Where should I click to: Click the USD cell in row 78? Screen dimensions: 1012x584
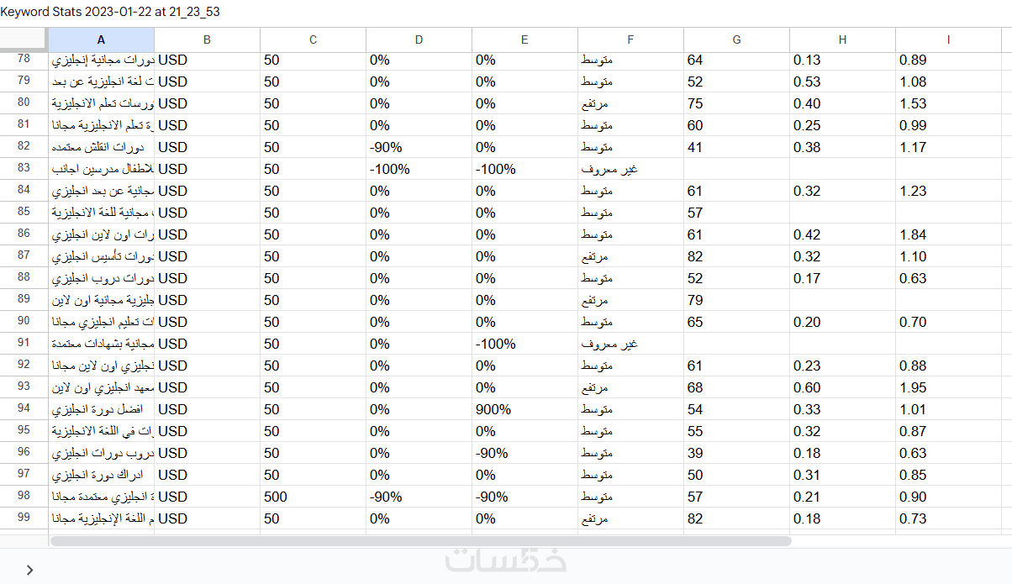[x=207, y=60]
